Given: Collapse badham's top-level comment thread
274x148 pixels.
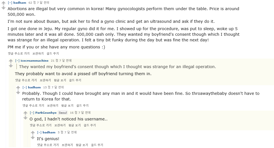Looking at the screenshot, I should coord(10,3).
